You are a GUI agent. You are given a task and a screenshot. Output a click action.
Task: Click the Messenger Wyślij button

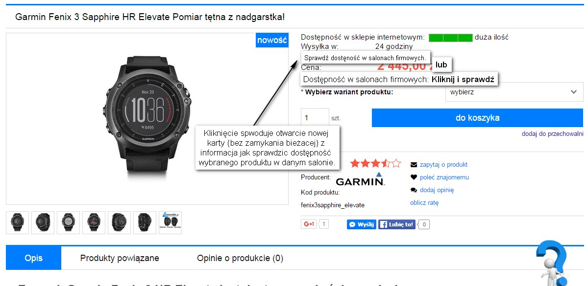point(362,224)
